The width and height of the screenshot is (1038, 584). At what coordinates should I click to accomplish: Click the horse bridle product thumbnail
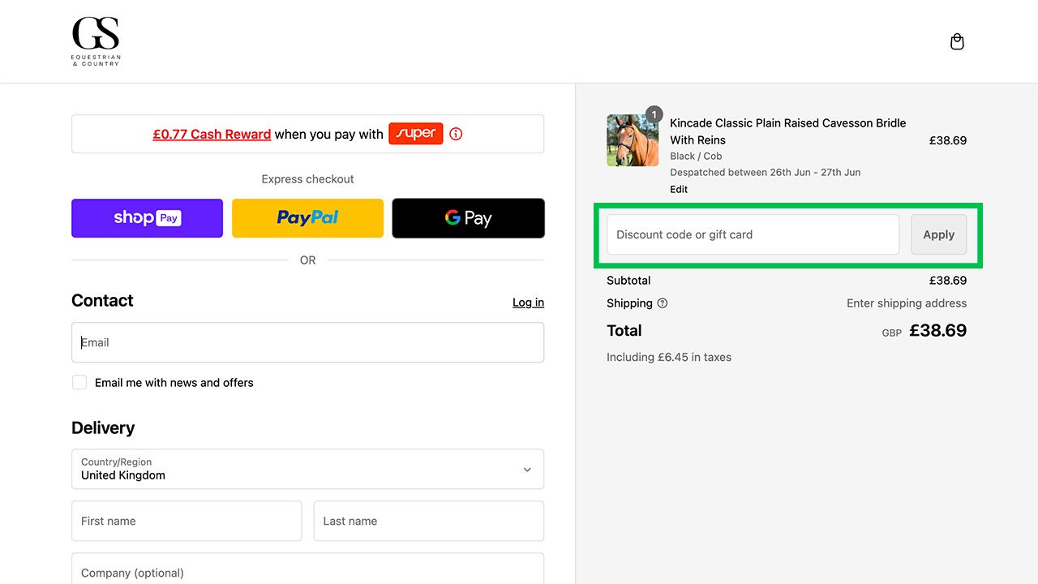(633, 140)
